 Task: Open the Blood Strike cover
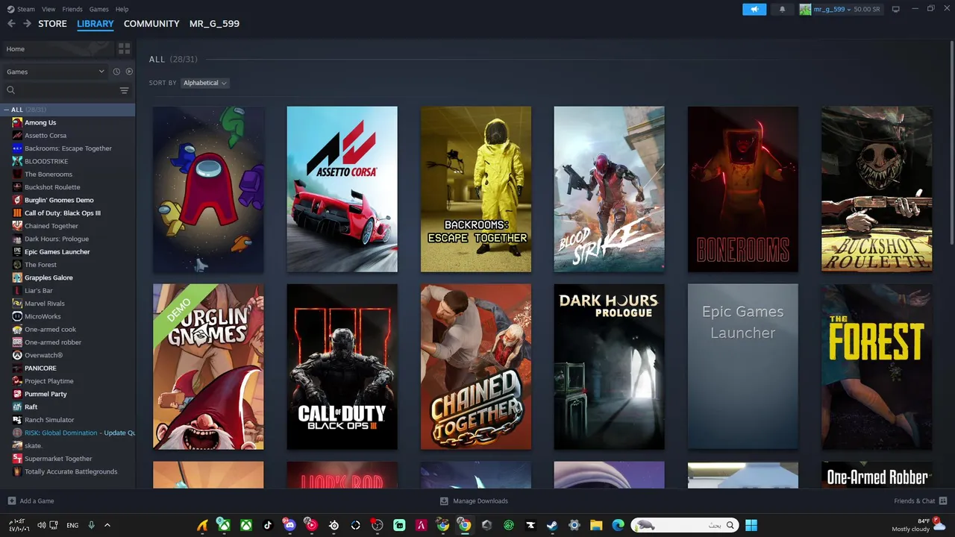pos(609,189)
